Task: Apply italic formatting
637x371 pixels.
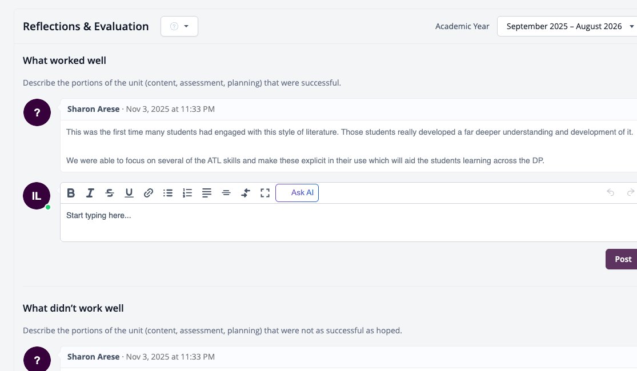Action: [x=90, y=193]
